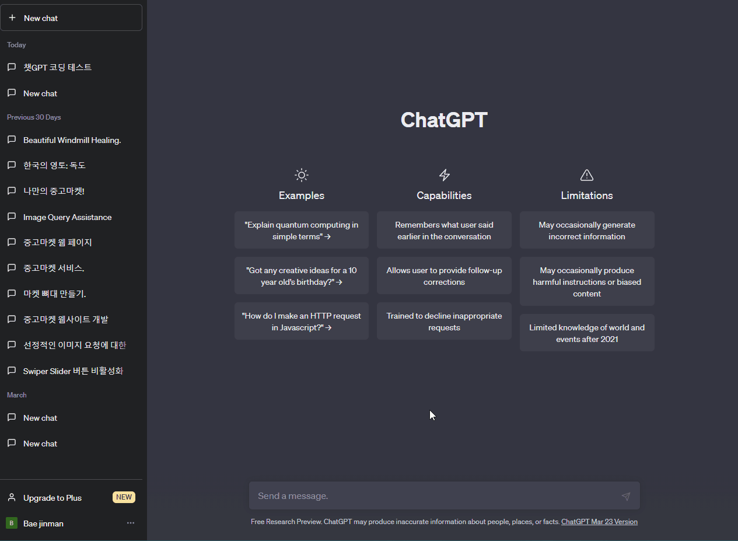Screen dimensions: 738x541
Task: Click the Previous 30 Days section label
Action: pyautogui.click(x=34, y=117)
